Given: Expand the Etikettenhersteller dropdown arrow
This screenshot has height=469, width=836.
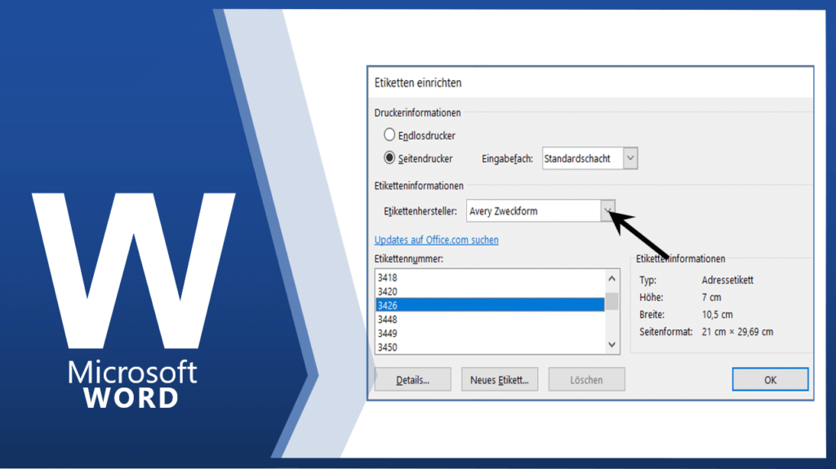Looking at the screenshot, I should click(x=607, y=211).
